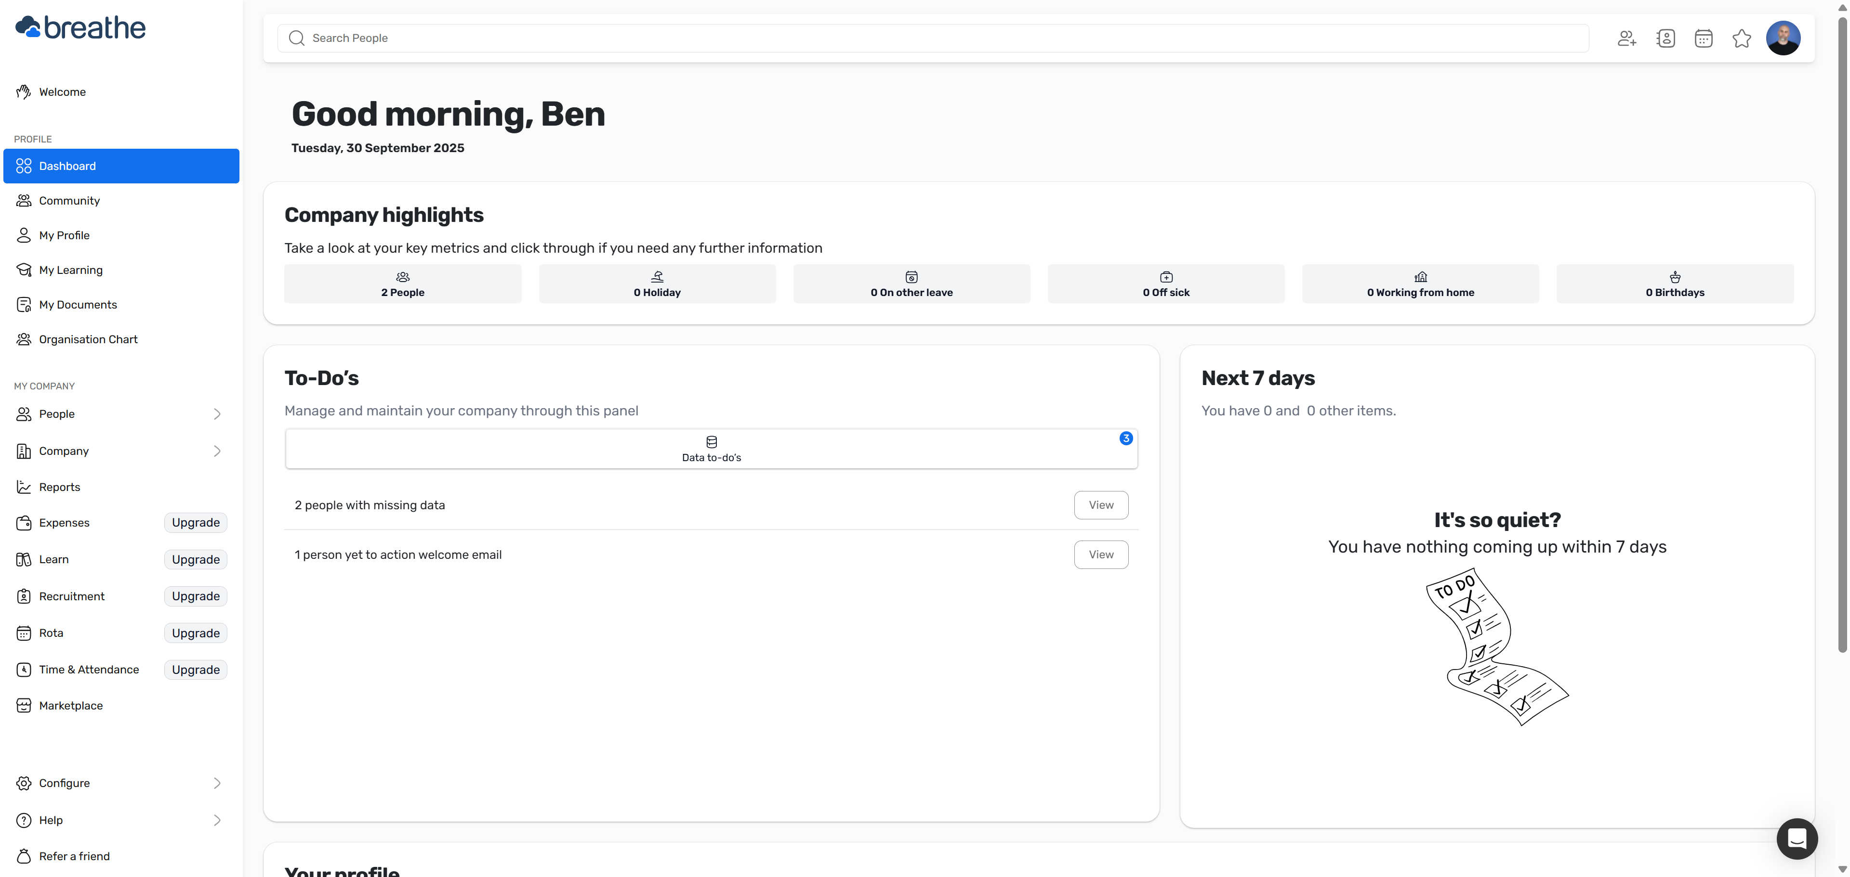Open the calendar icon in top bar
Viewport: 1850px width, 877px height.
(1704, 38)
